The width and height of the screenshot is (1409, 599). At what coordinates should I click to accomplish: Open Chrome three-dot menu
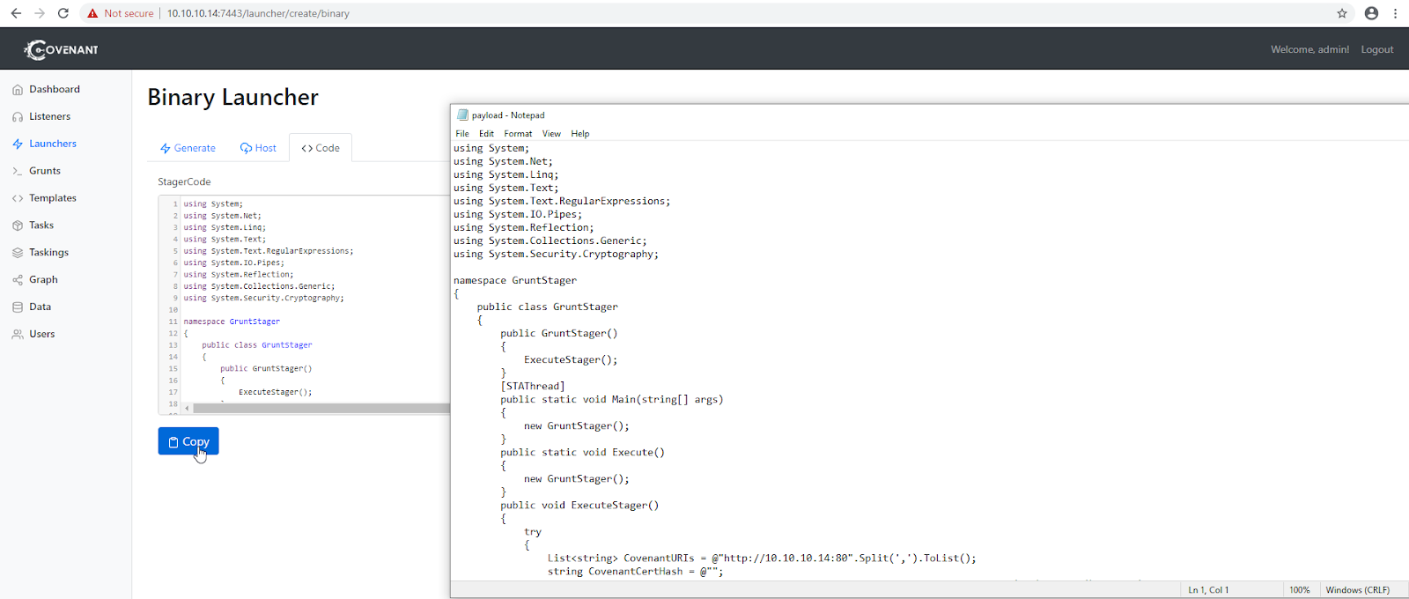click(x=1396, y=13)
